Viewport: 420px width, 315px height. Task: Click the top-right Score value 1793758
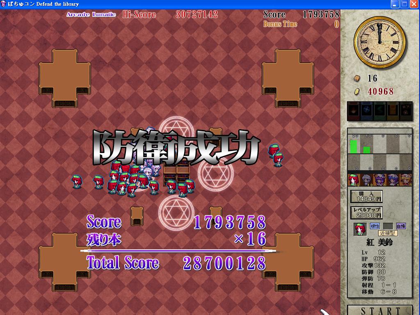click(321, 14)
